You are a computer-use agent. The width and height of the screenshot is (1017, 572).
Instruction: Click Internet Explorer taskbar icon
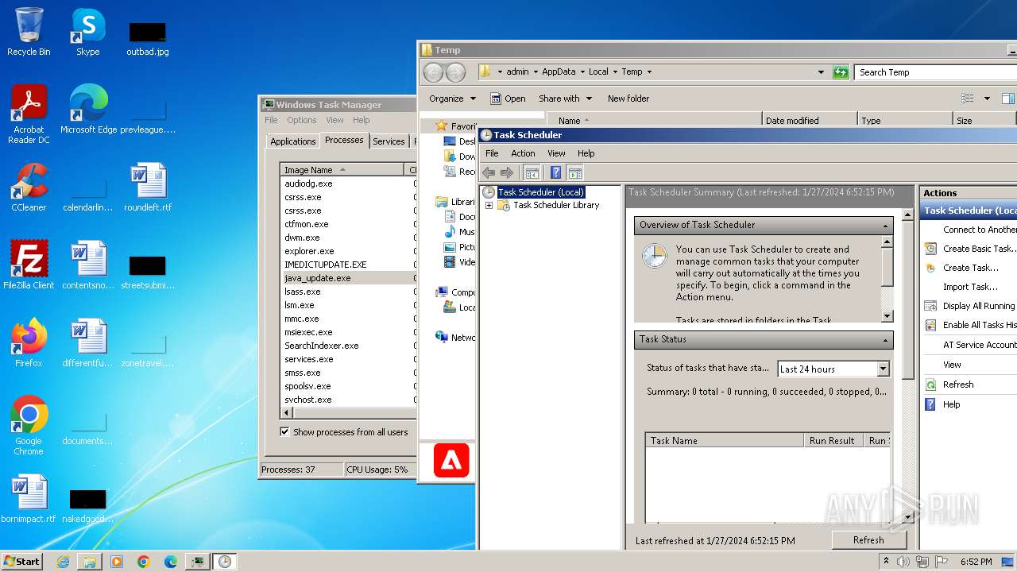[63, 562]
